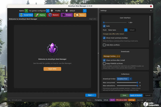Open the Font dropdown arrow
161x107 pixels.
(126, 30)
